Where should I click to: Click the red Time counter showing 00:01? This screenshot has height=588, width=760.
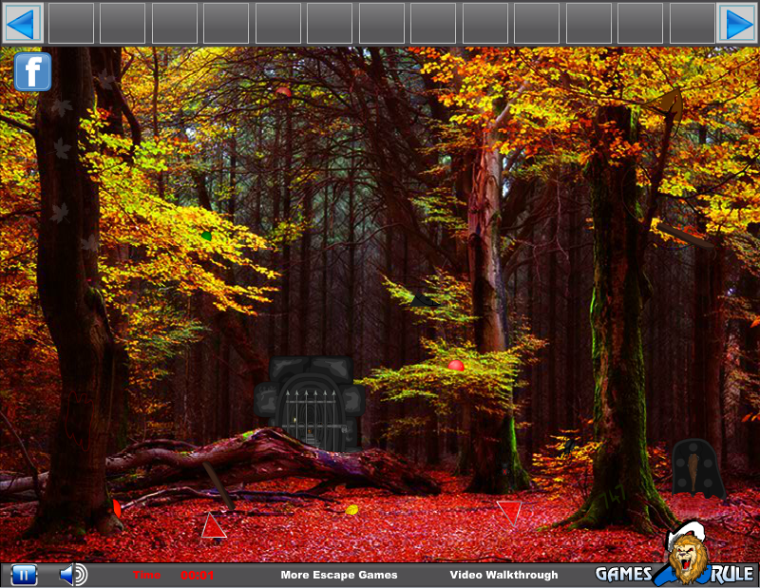point(174,575)
